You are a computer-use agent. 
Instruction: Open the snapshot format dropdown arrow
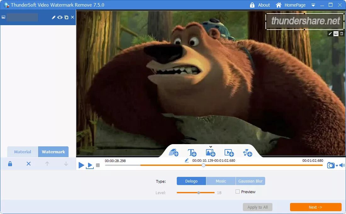(x=336, y=166)
